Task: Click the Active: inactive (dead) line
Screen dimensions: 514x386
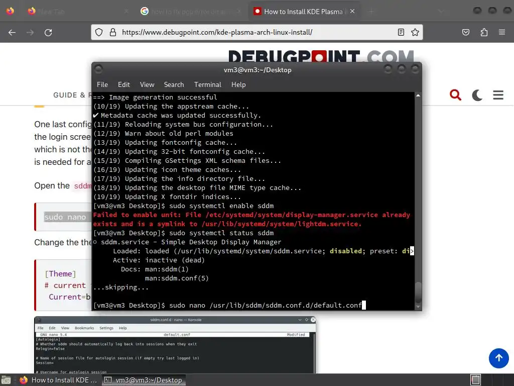Action: 159,260
